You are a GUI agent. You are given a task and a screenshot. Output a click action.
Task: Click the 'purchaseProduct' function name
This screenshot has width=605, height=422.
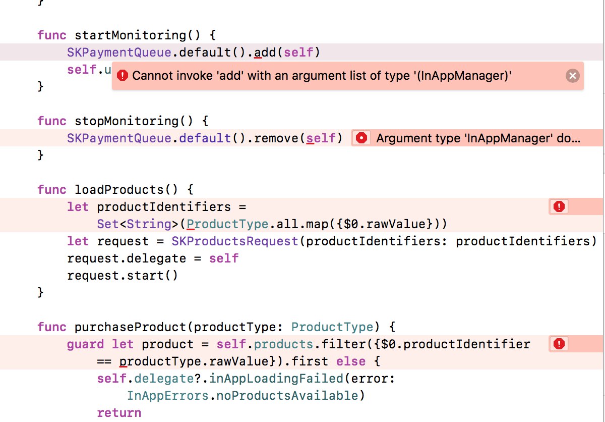131,327
